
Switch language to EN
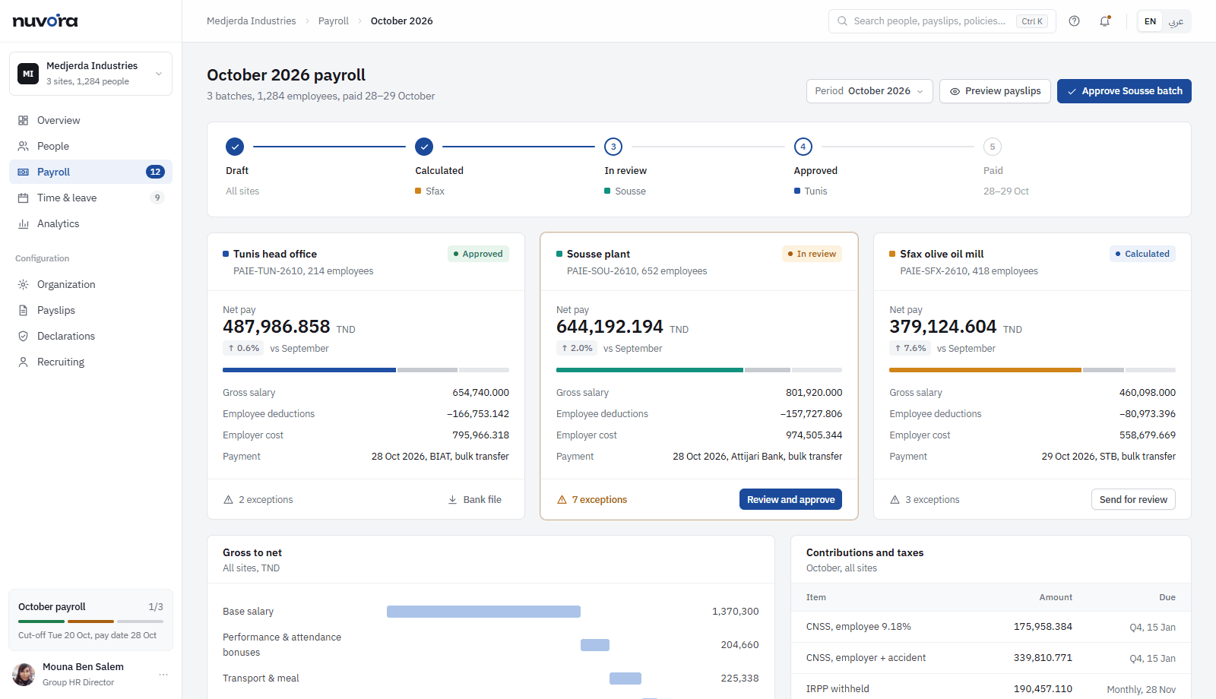pos(1150,21)
